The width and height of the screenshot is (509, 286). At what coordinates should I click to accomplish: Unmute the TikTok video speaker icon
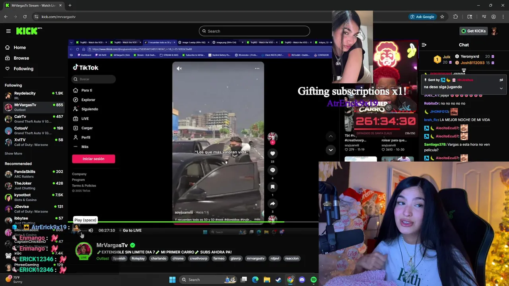coord(179,68)
